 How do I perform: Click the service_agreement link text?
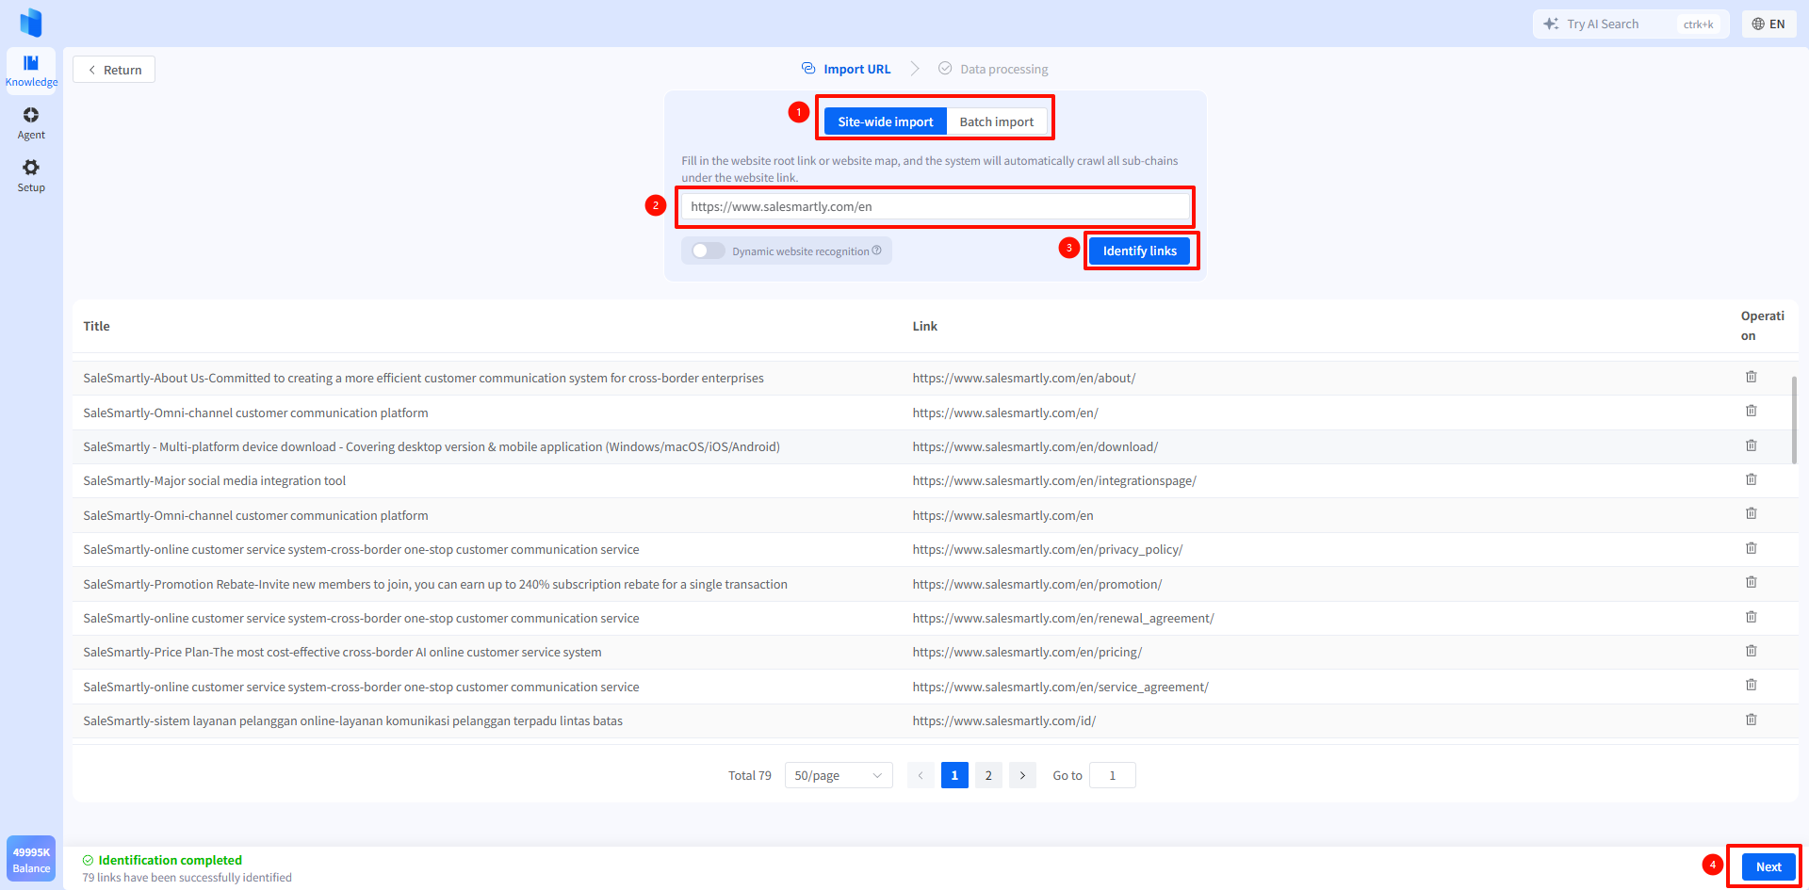tap(1061, 687)
